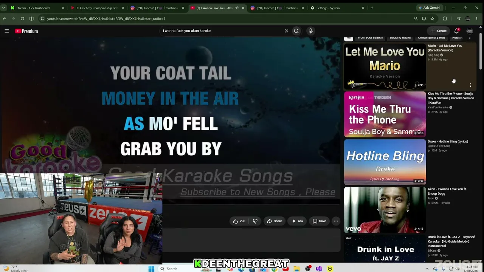Visit the KaraFun Karaoke channel link
The width and height of the screenshot is (484, 272).
(438, 108)
